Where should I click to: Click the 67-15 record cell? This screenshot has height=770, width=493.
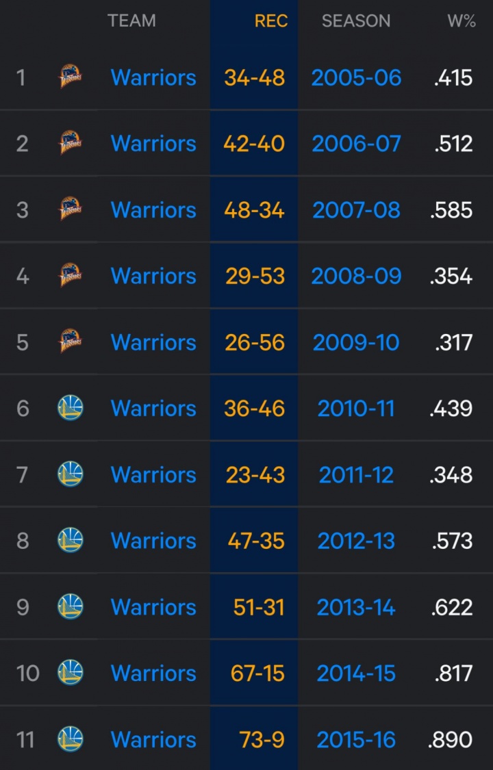click(x=257, y=673)
